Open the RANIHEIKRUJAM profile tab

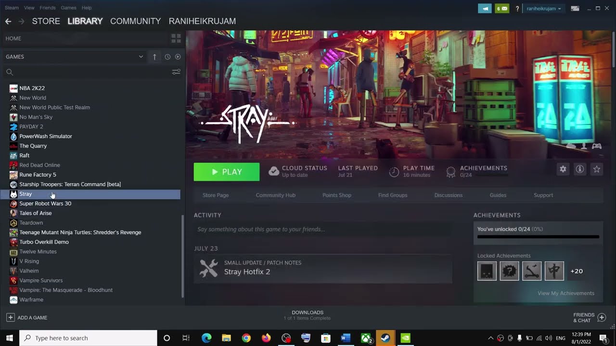pos(202,21)
